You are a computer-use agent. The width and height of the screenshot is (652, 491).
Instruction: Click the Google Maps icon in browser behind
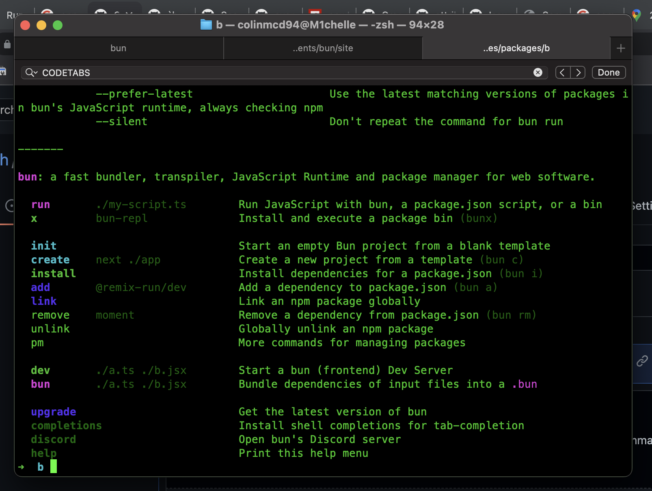(636, 15)
